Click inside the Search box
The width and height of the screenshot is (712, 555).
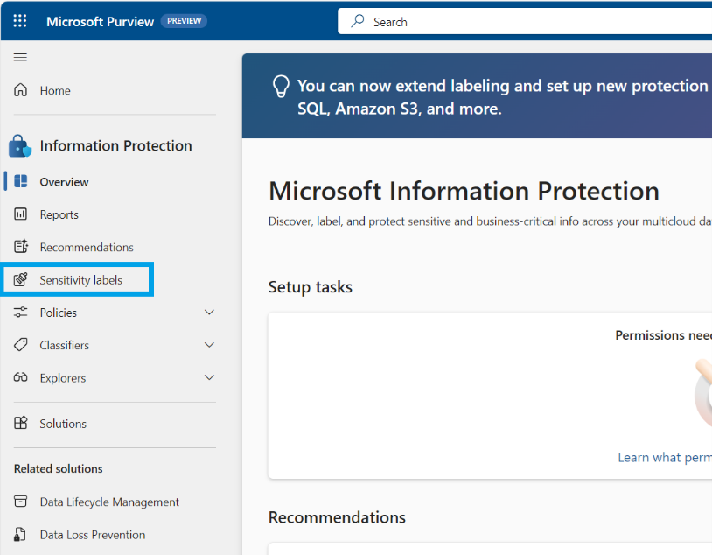[525, 22]
